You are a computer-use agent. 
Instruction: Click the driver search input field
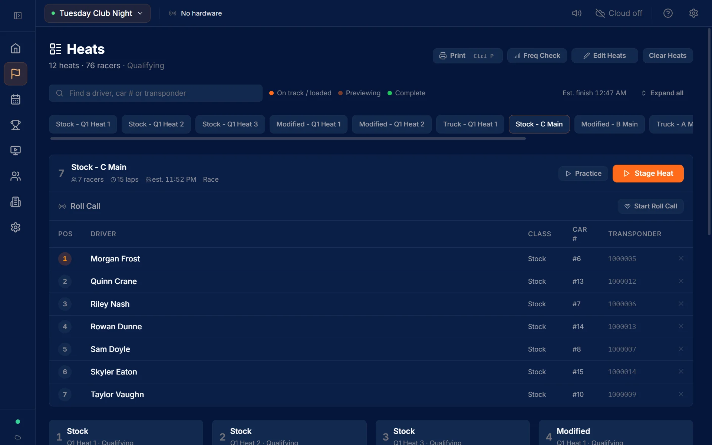[x=156, y=93]
